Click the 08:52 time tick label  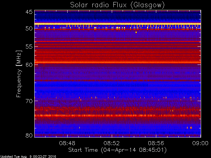(111, 143)
